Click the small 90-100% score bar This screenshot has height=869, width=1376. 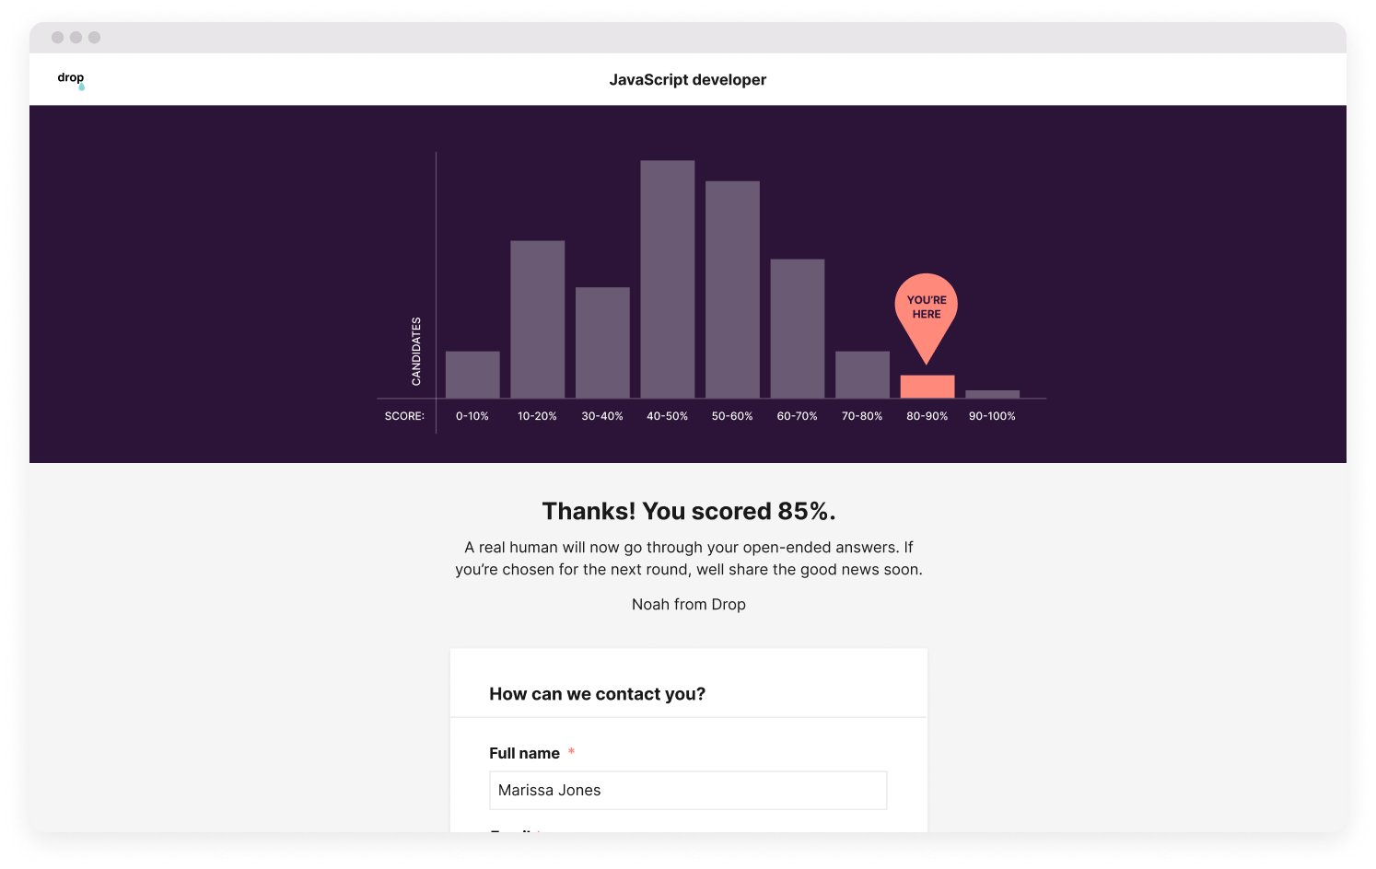(x=993, y=394)
